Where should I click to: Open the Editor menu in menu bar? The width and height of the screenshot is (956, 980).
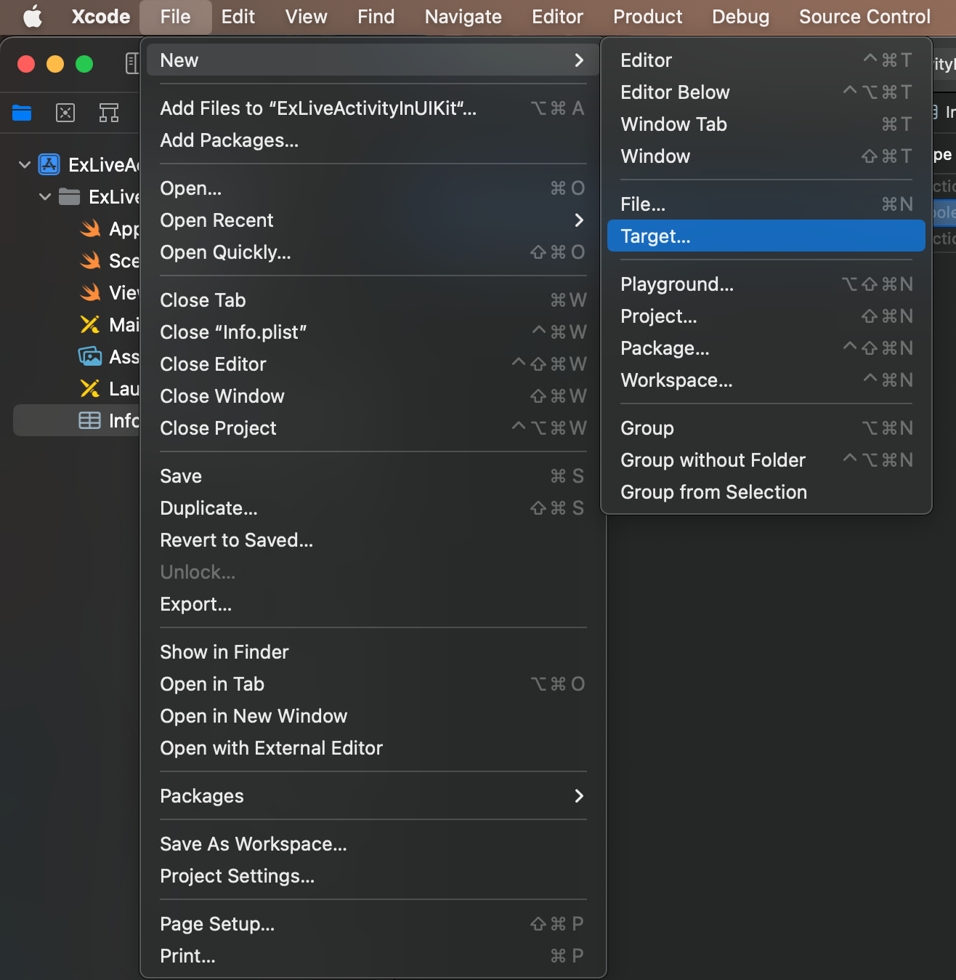[x=558, y=17]
